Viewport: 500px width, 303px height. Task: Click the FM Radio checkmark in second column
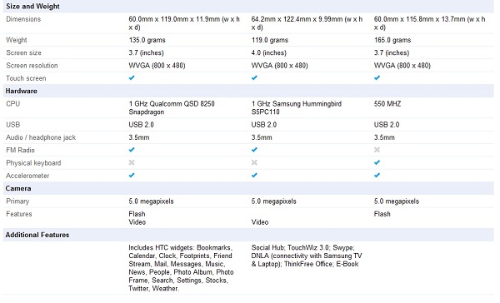tap(254, 150)
